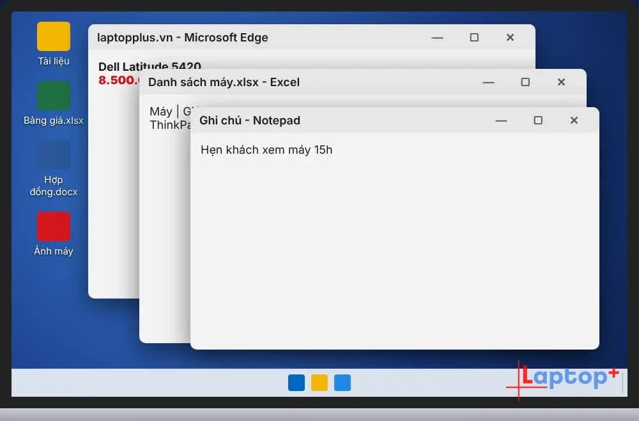The width and height of the screenshot is (639, 421).
Task: Minimize the Ghi chú Notepad window
Action: pyautogui.click(x=501, y=121)
